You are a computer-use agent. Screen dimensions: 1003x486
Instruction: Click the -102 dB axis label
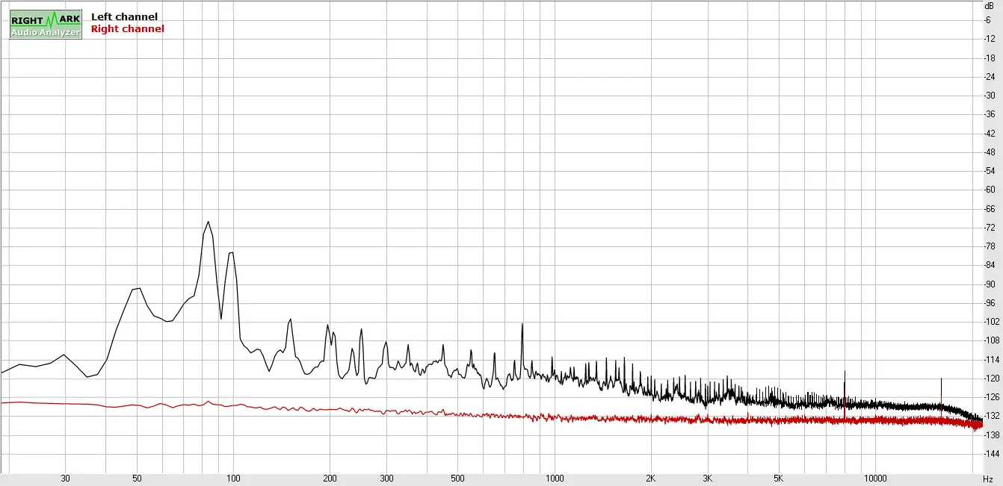[x=988, y=322]
